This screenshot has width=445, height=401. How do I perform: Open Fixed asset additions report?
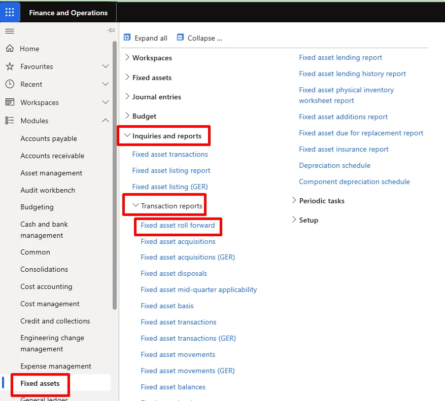pos(343,117)
